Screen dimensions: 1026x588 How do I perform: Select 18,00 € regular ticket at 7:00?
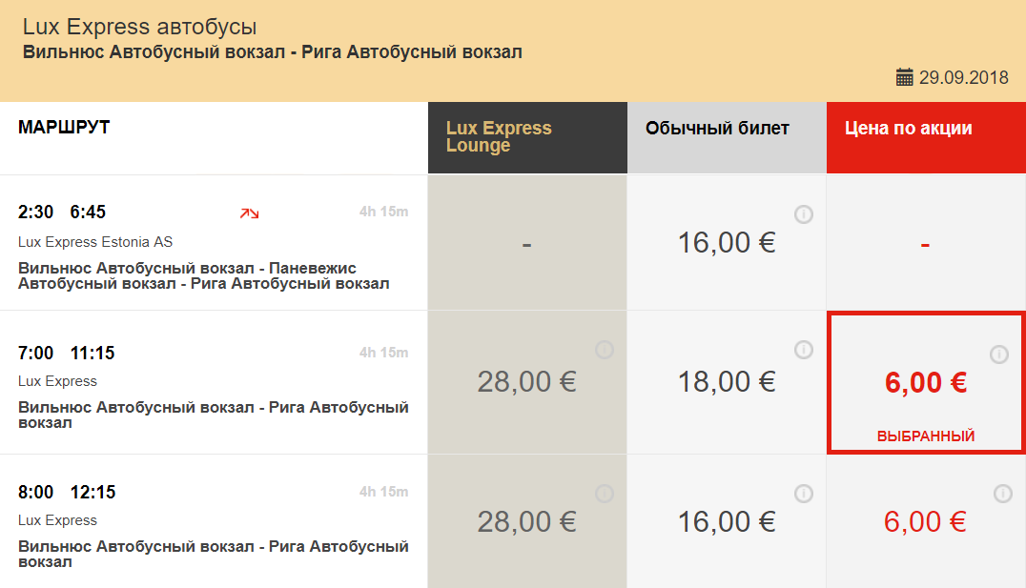(x=727, y=382)
